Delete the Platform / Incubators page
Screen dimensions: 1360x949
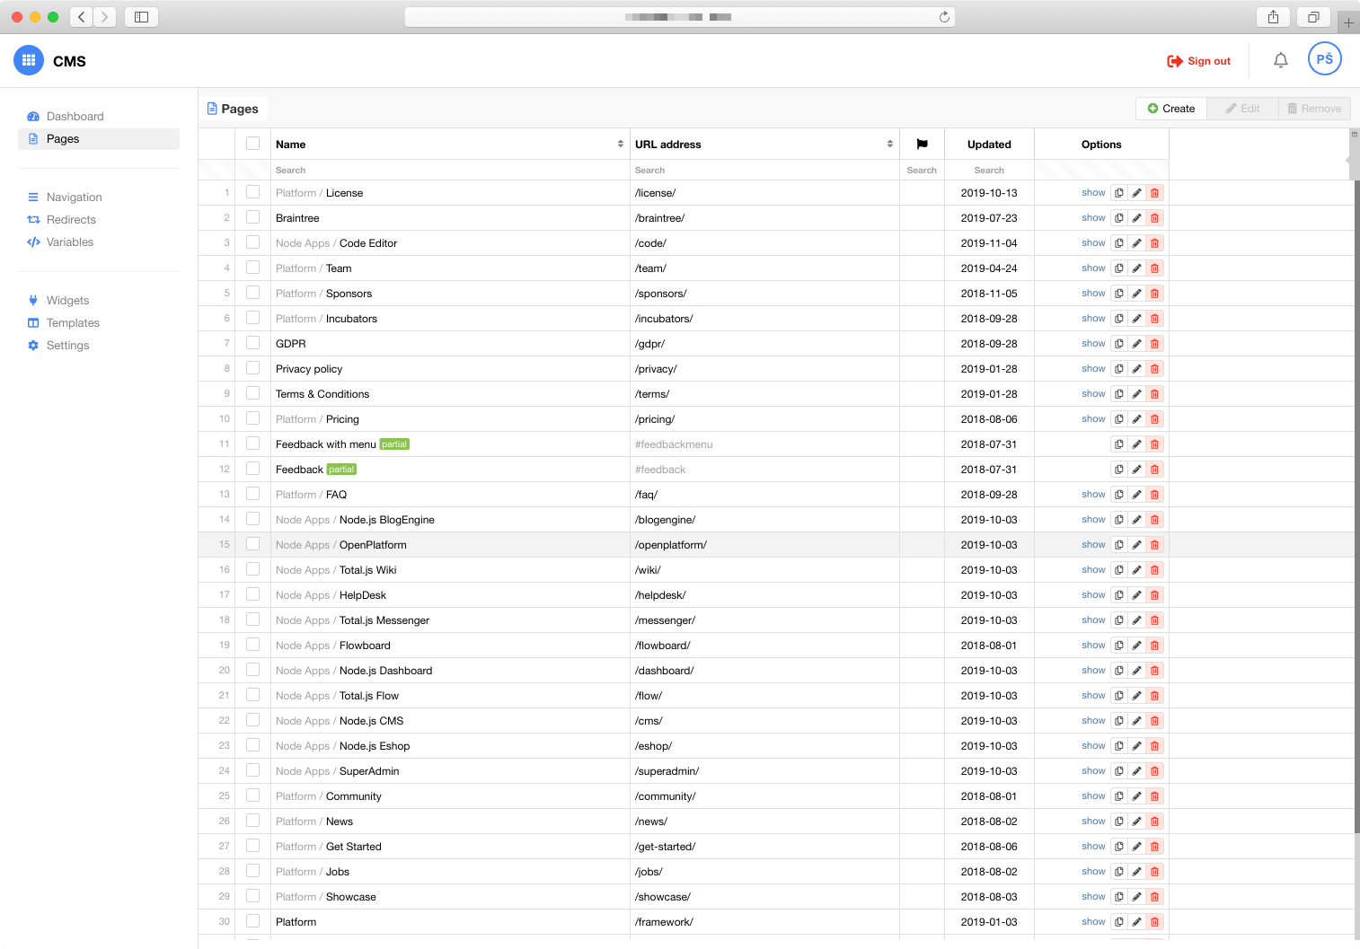coord(1155,319)
